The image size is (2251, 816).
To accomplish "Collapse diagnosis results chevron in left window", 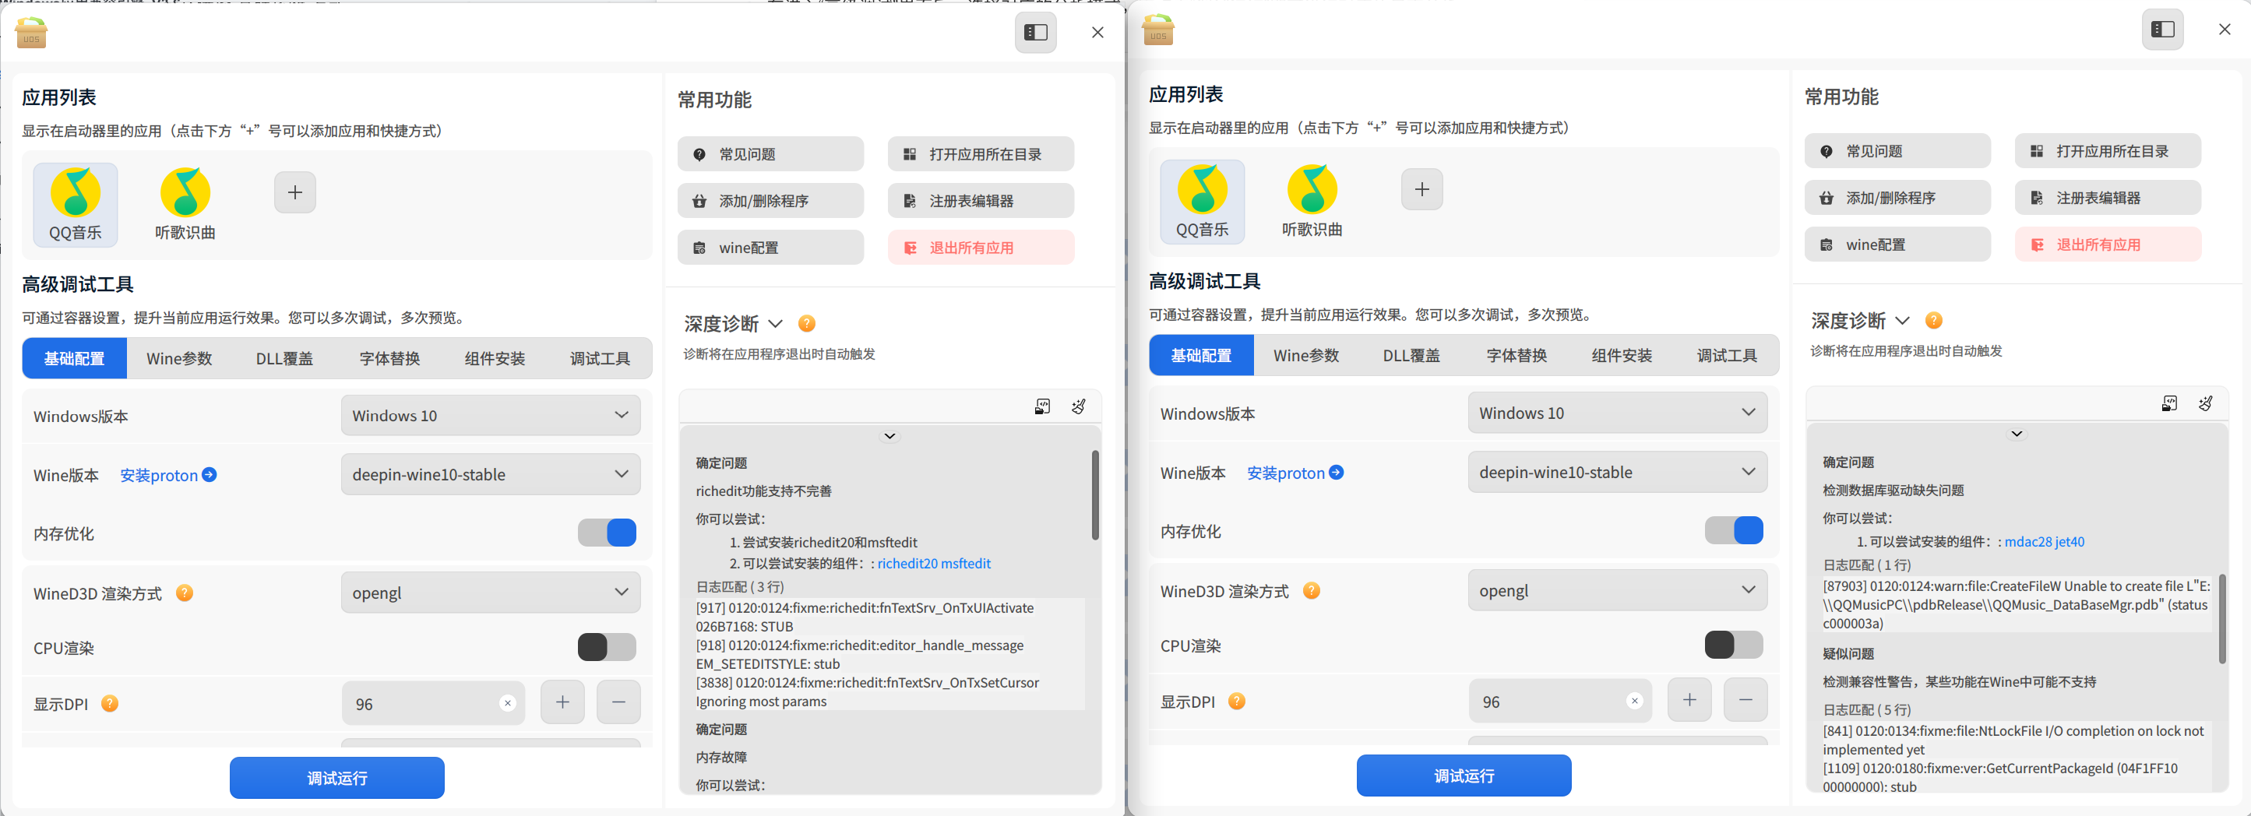I will click(x=889, y=436).
